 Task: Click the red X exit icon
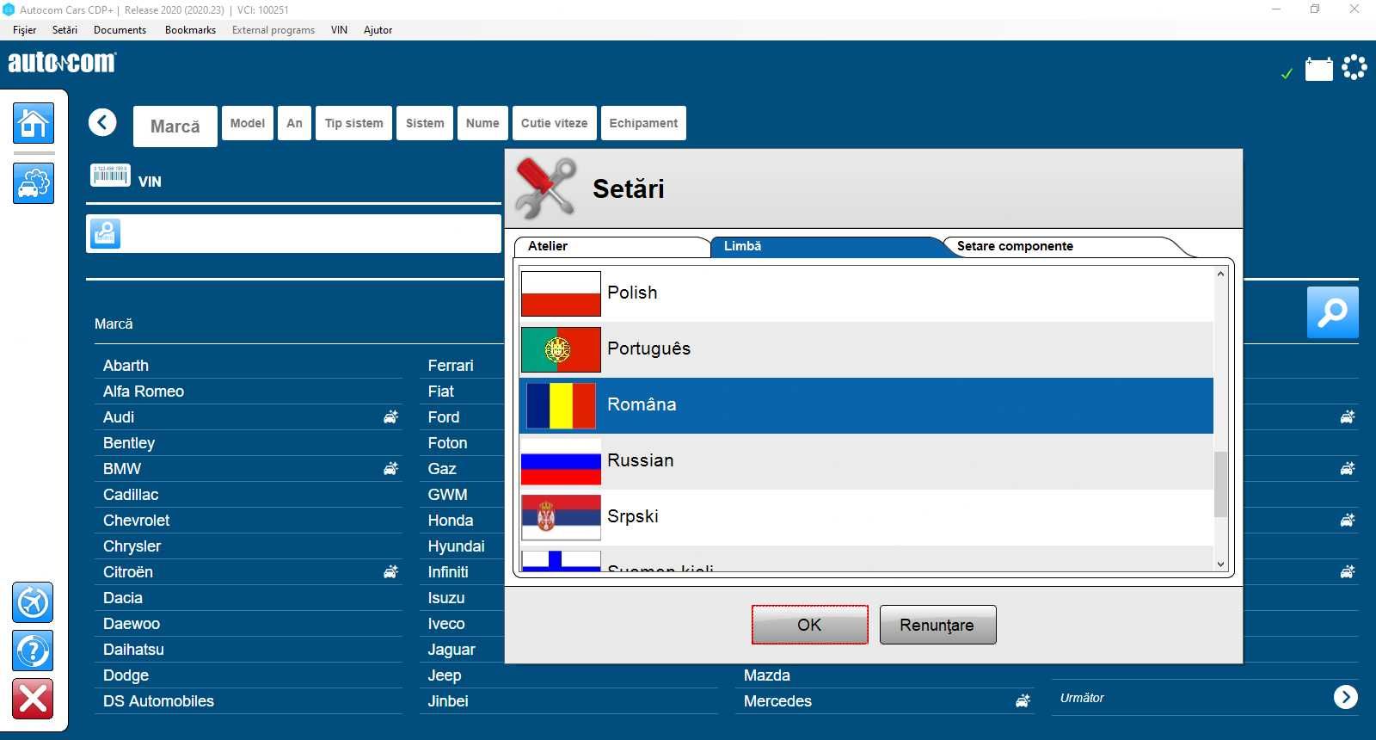pyautogui.click(x=33, y=699)
